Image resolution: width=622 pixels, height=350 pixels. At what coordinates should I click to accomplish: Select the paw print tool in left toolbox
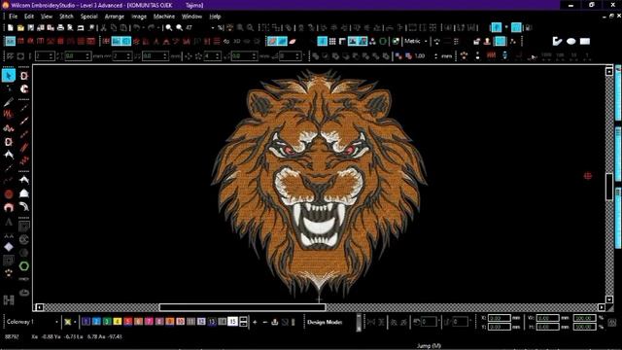pyautogui.click(x=9, y=273)
